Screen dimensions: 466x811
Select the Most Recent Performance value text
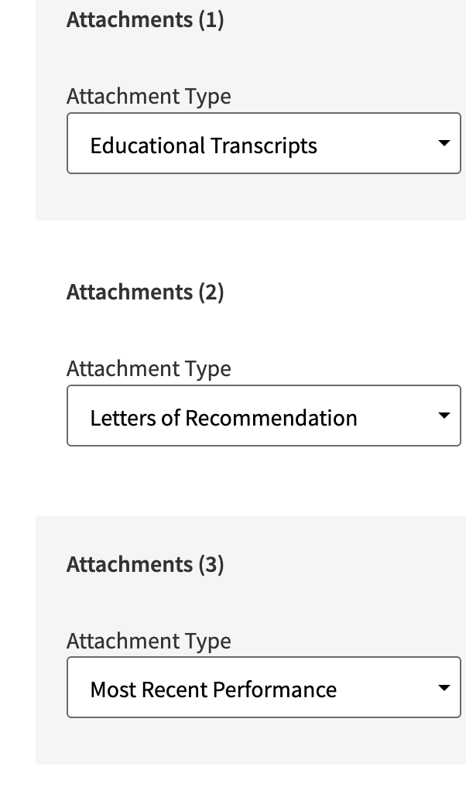[214, 690]
